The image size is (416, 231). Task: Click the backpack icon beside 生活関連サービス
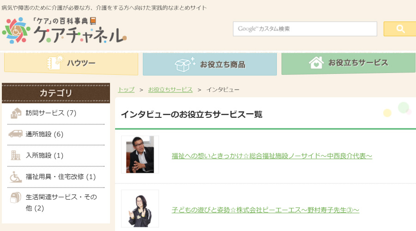pos(15,198)
